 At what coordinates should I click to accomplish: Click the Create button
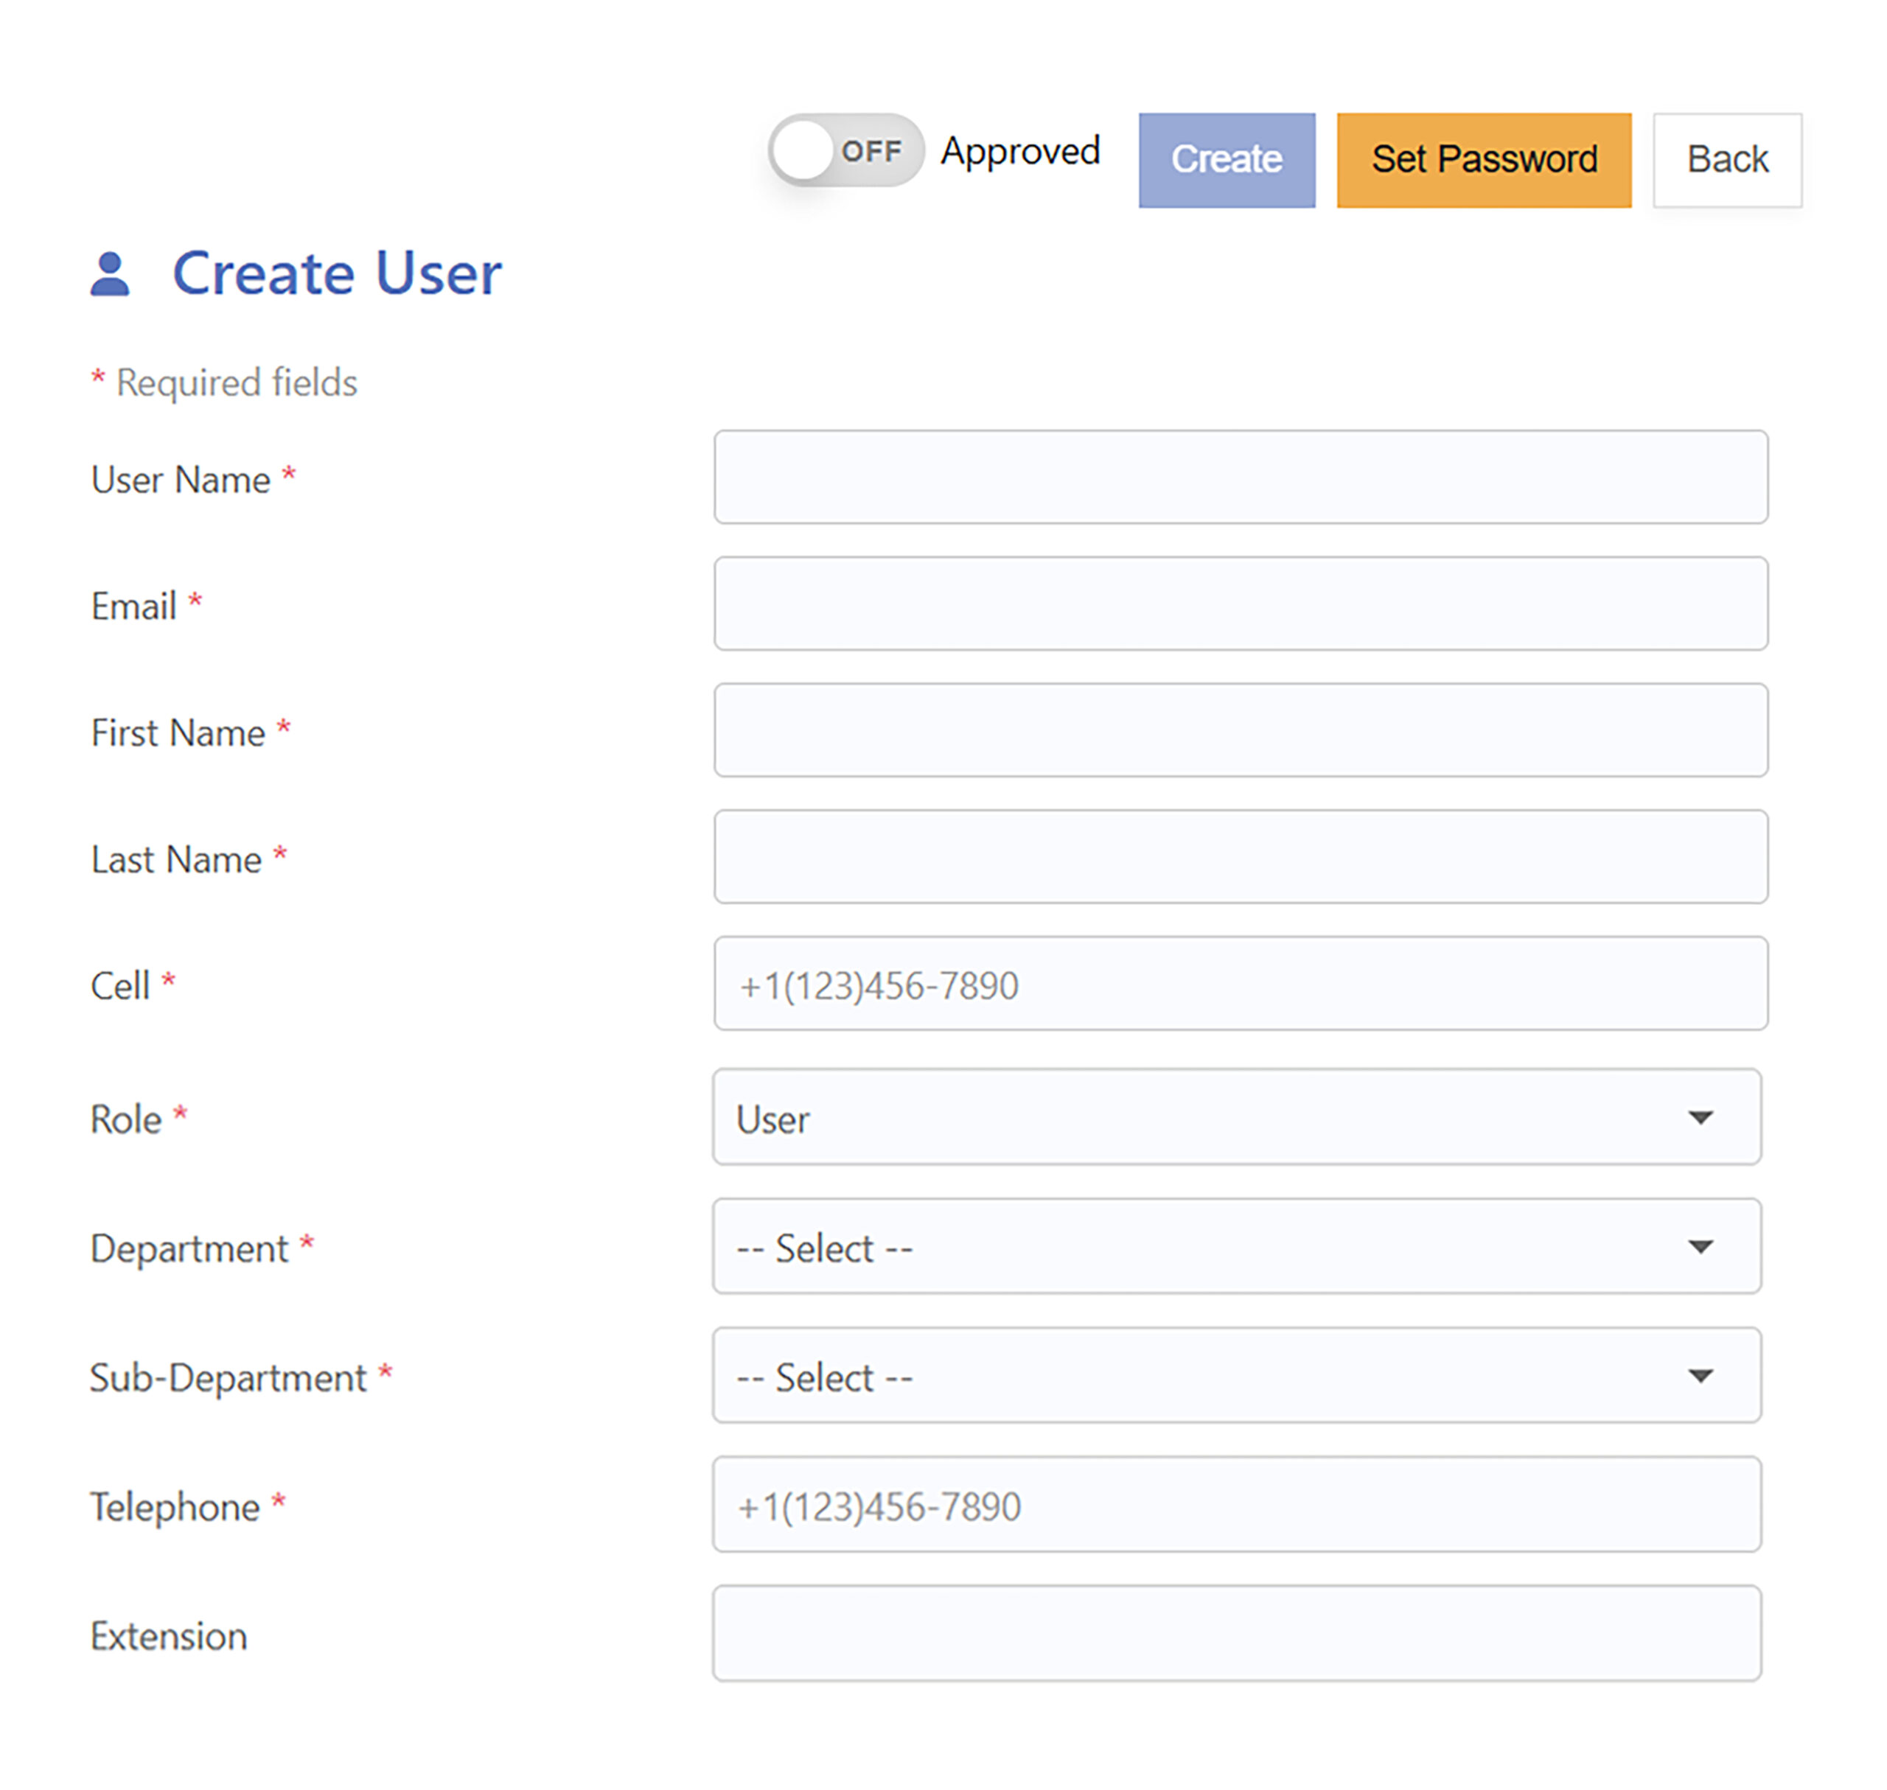point(1226,159)
